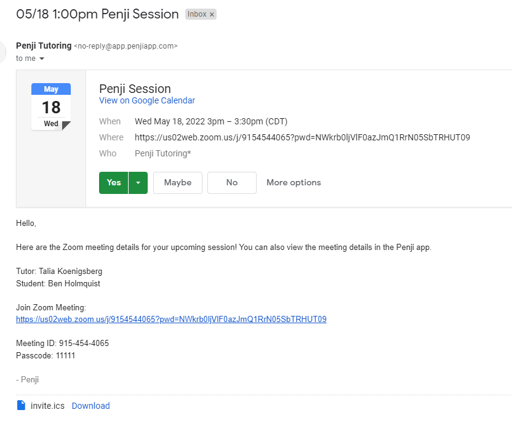Download the invite.ics attachment
Image resolution: width=512 pixels, height=423 pixels.
[90, 406]
